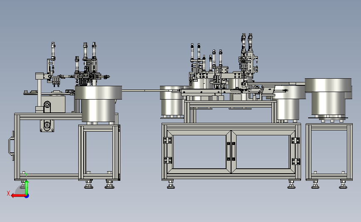
Task: Select the pull handle on the left frame's side
Action: pyautogui.click(x=12, y=146)
